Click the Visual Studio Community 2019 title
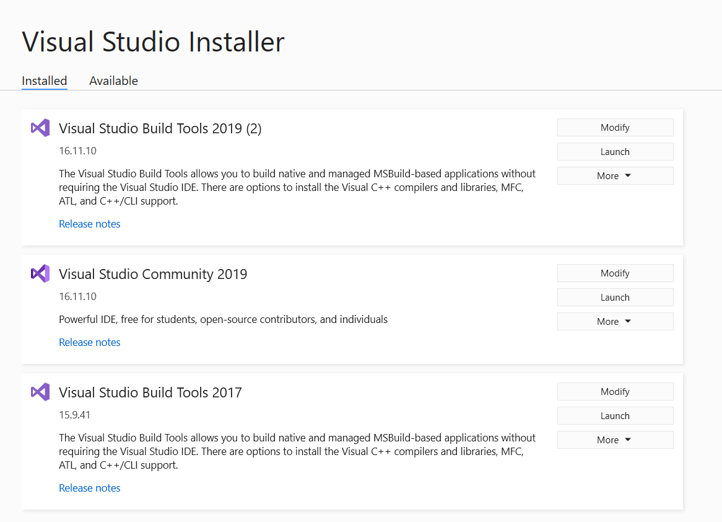This screenshot has height=522, width=722. [x=153, y=274]
